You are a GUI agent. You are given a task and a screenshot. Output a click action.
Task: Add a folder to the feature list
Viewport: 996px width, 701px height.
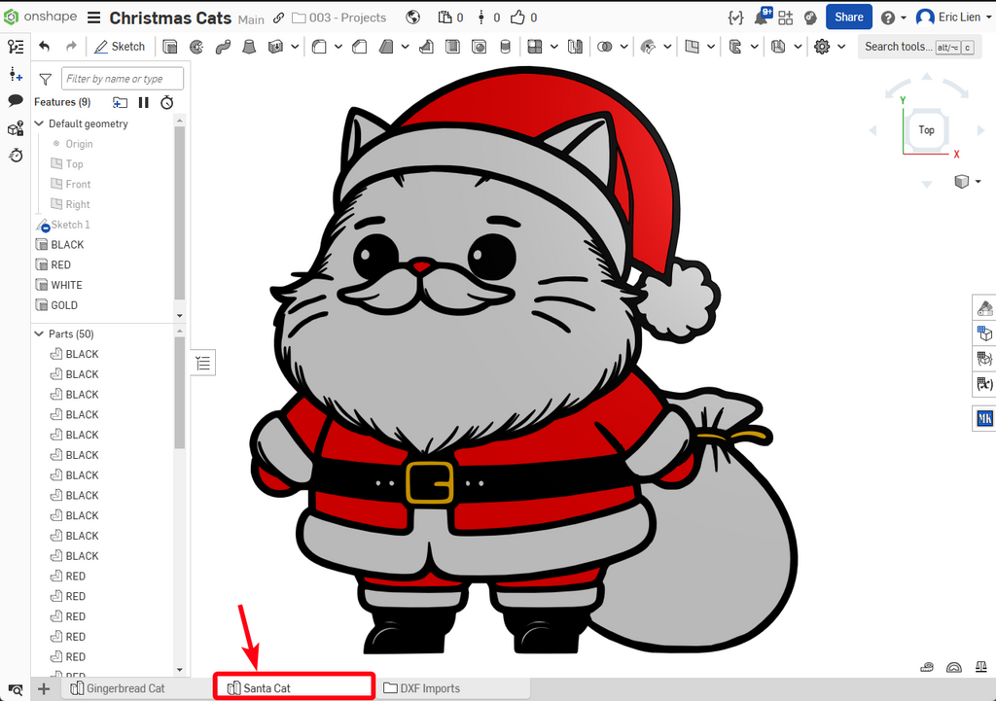click(x=120, y=102)
